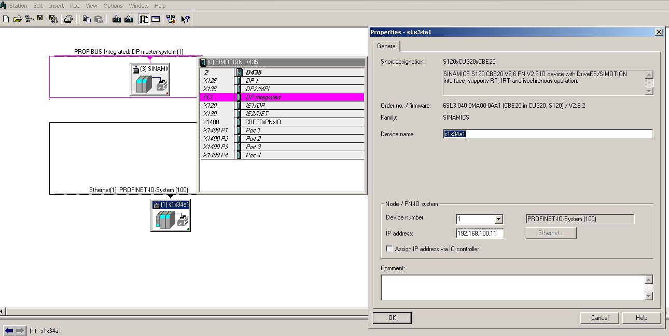The height and width of the screenshot is (336, 669).
Task: Select the s1x34a1 device in network view
Action: tap(171, 216)
